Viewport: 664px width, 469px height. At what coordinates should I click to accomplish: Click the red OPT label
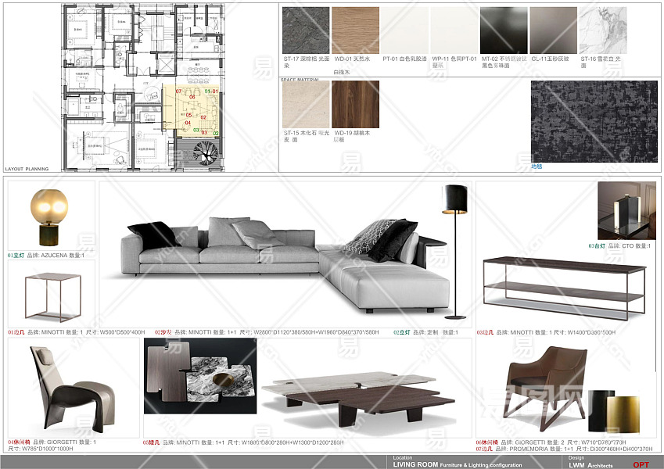(x=641, y=465)
